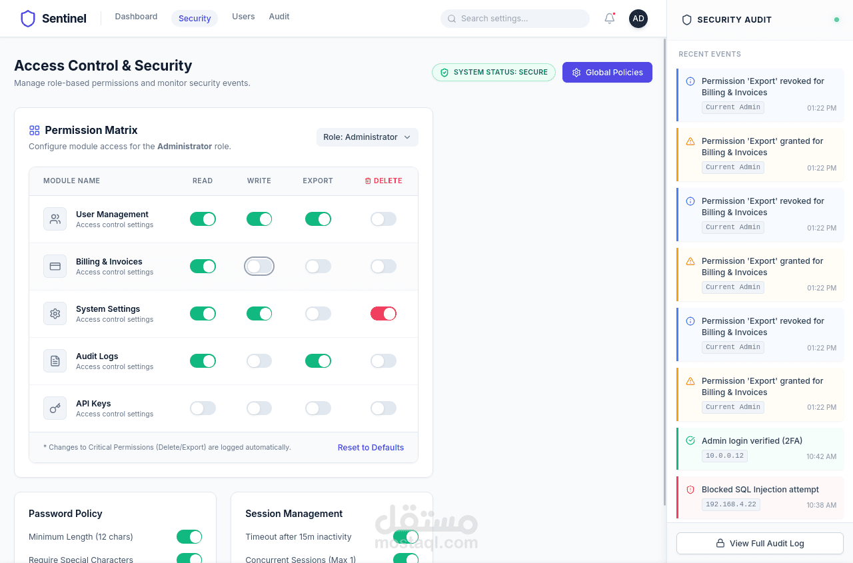Open the Role: Administrator dropdown

pos(367,137)
